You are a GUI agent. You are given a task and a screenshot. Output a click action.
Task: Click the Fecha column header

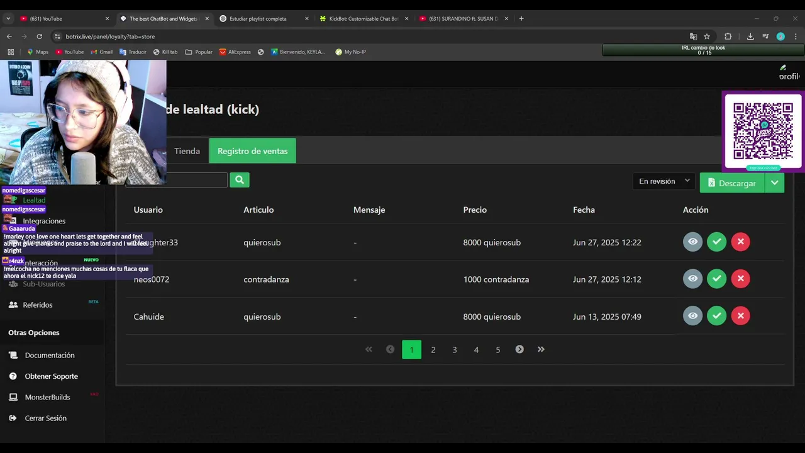[x=584, y=210]
